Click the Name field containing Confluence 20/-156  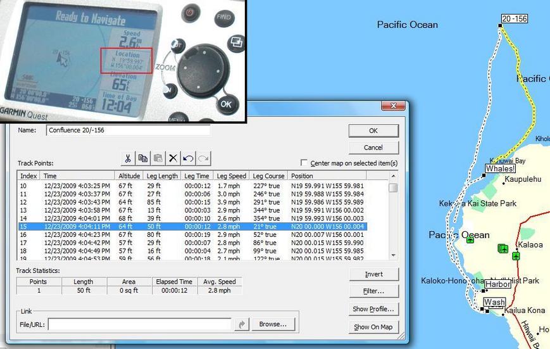(x=128, y=130)
